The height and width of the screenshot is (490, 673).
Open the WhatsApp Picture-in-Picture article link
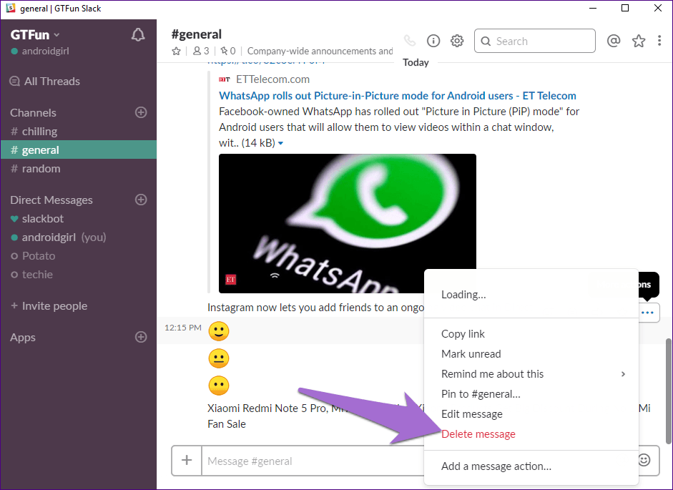[x=398, y=95]
